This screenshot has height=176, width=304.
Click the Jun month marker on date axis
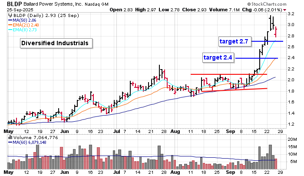point(65,130)
